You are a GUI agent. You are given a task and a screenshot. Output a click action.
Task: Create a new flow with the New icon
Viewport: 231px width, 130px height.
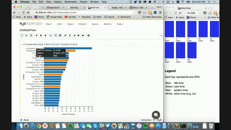click(22, 35)
